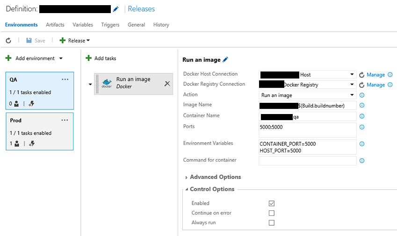Check the Continue on error box
Screen dimensions: 397x236
pos(272,213)
